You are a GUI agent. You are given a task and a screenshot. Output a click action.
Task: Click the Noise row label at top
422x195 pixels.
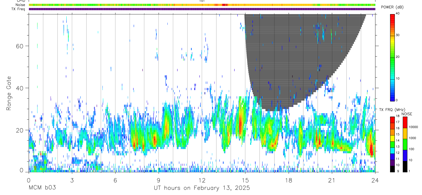coord(20,5)
